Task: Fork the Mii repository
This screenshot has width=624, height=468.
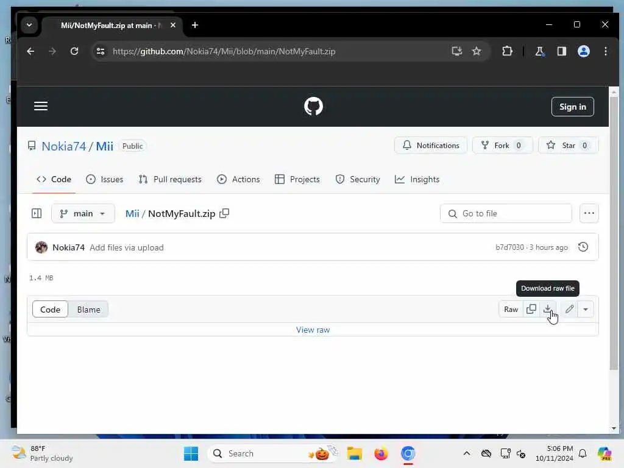Action: tap(502, 146)
